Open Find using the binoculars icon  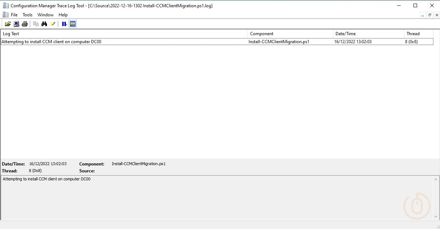[44, 24]
